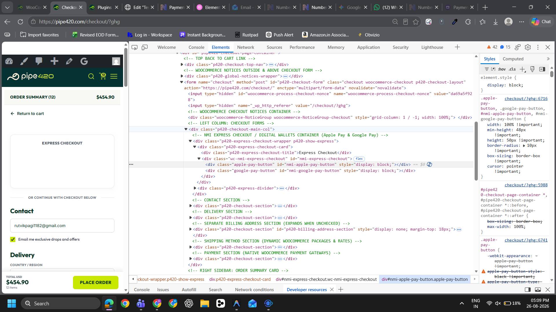The image size is (556, 312).
Task: Expand the p420-express-divider div node
Action: 195,188
